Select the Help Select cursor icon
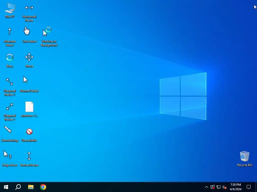The image size is (257, 192). click(x=8, y=154)
